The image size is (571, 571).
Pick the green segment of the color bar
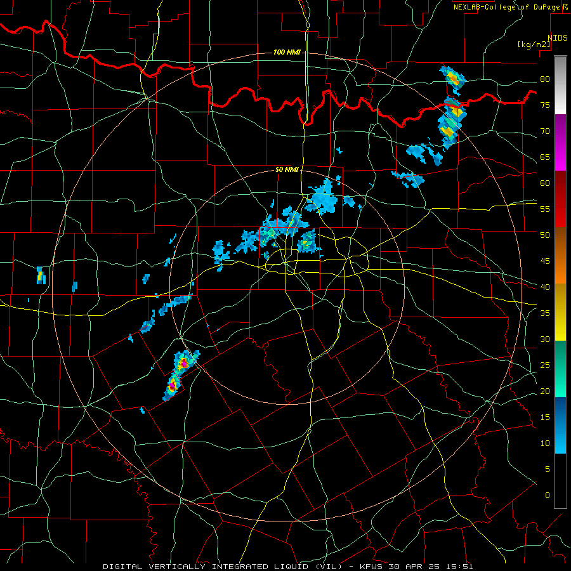560,369
